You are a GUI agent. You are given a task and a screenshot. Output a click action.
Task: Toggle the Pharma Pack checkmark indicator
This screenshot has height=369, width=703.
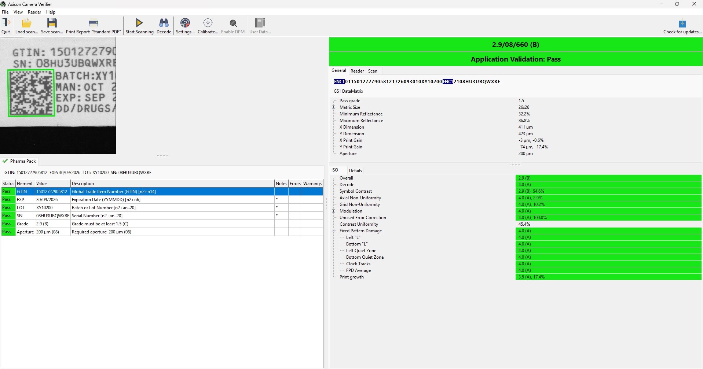[5, 161]
